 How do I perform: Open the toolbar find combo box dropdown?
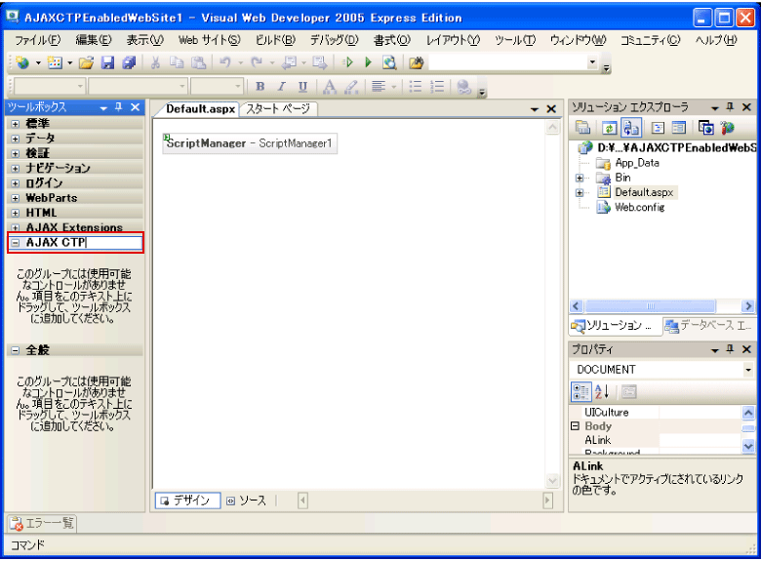click(592, 62)
